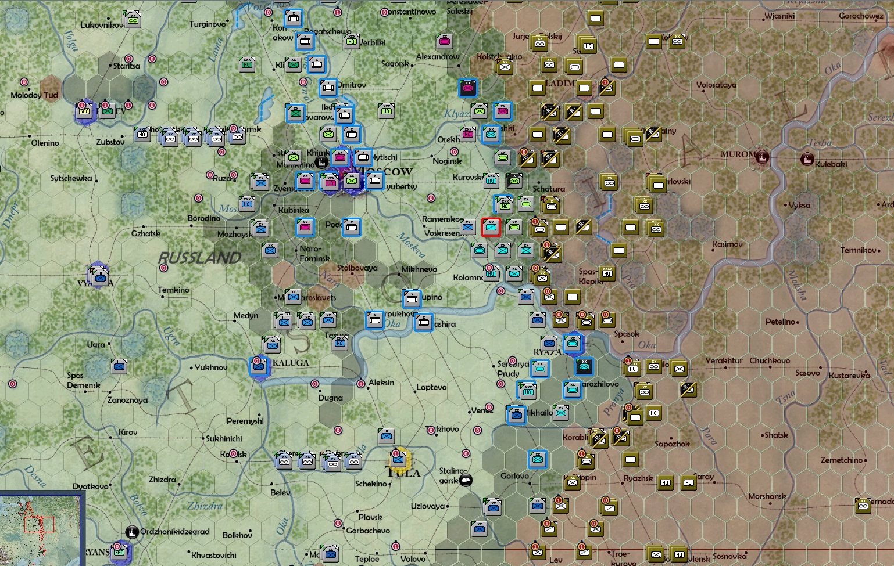
Task: Select the magenta unit above Alexandrow
Action: coord(445,41)
